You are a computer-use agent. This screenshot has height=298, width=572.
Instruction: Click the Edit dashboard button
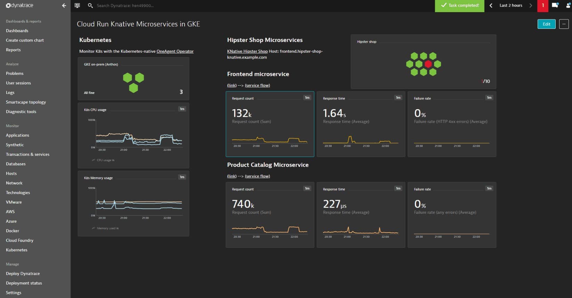pos(546,24)
